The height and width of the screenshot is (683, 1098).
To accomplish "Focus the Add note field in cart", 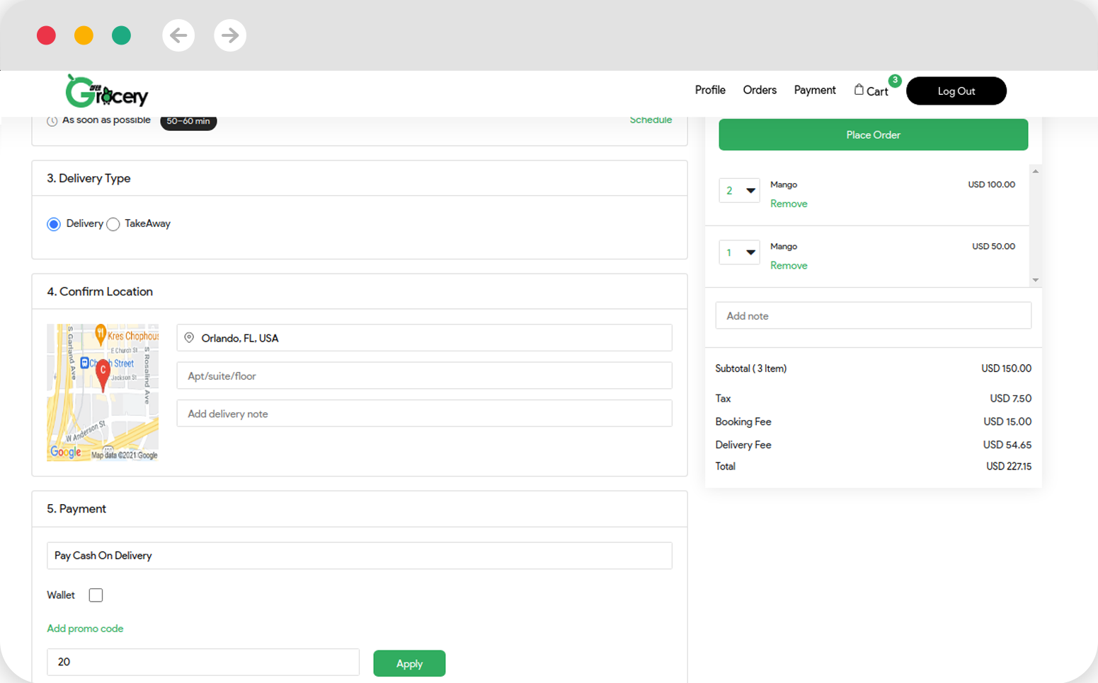I will 873,315.
